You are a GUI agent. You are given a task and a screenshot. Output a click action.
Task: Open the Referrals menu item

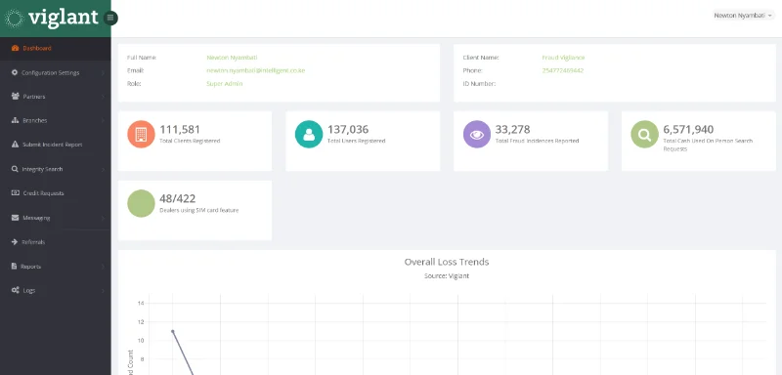(56, 242)
